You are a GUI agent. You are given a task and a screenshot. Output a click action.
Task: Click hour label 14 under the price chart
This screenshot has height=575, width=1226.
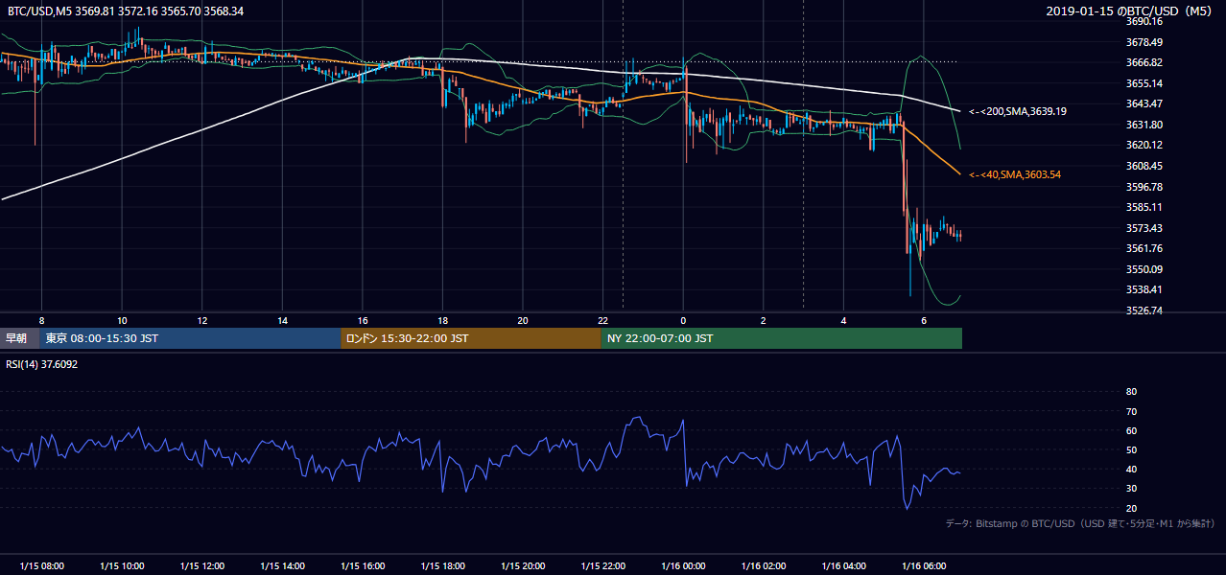pos(282,320)
